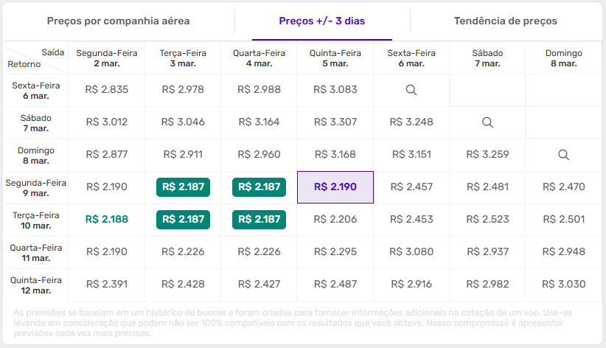Choose R$ 2.187 for Quarta 4 mar., return Terça 10 mar.
This screenshot has width=606, height=348.
point(259,220)
